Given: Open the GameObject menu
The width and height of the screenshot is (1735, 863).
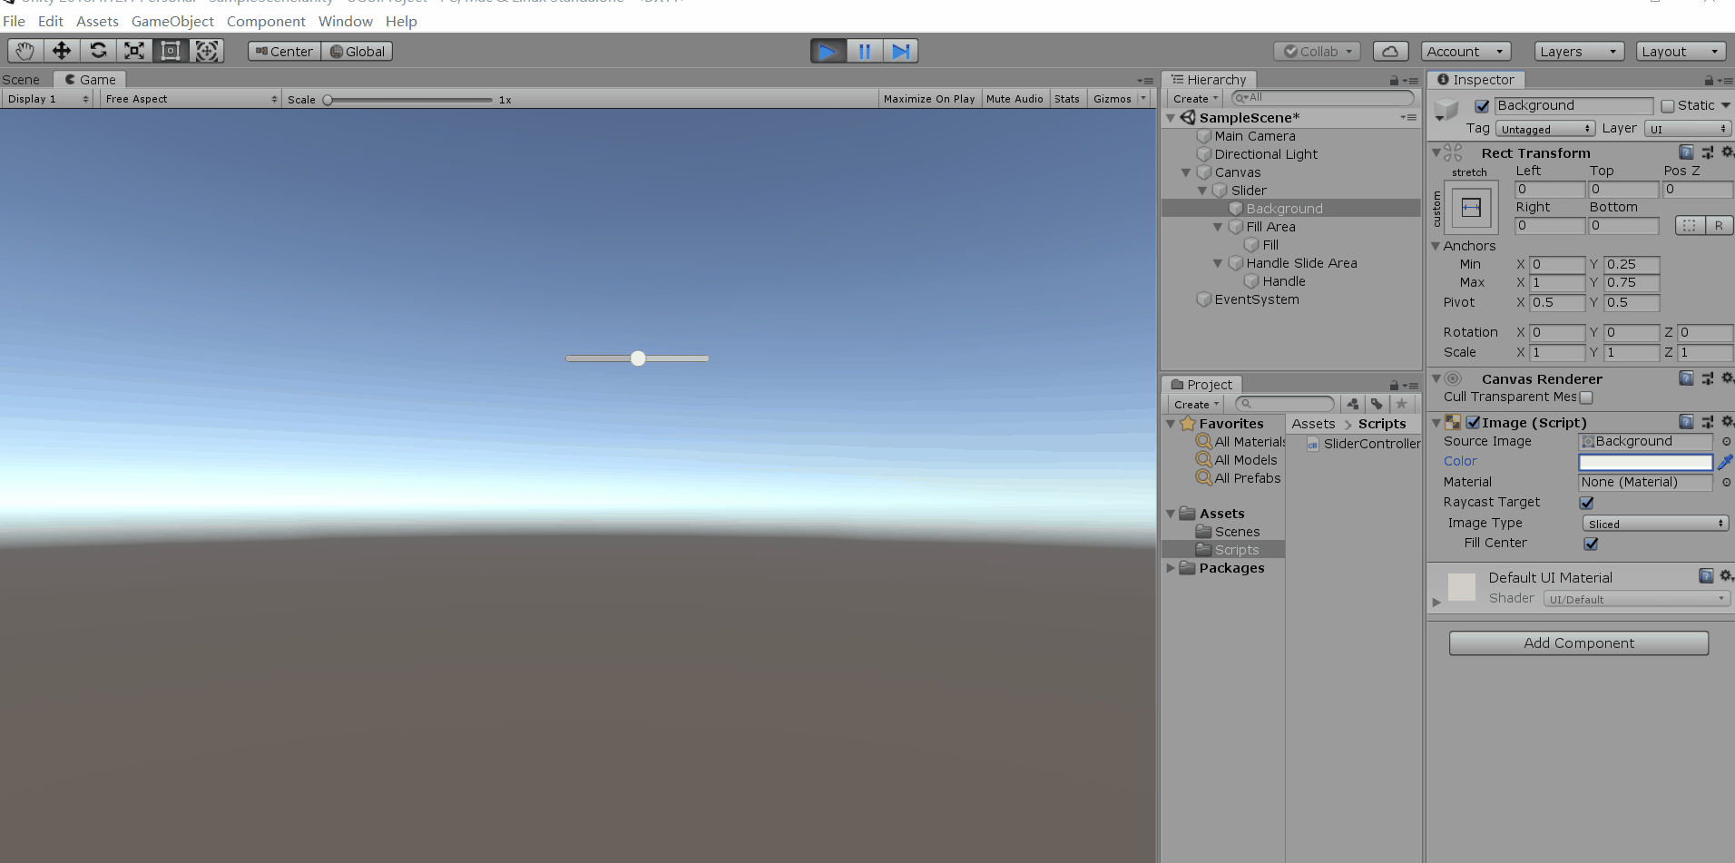Looking at the screenshot, I should (172, 21).
